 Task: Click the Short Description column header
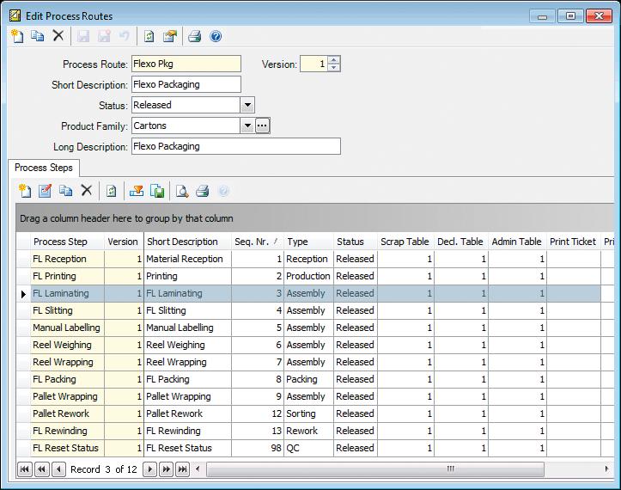pyautogui.click(x=188, y=242)
